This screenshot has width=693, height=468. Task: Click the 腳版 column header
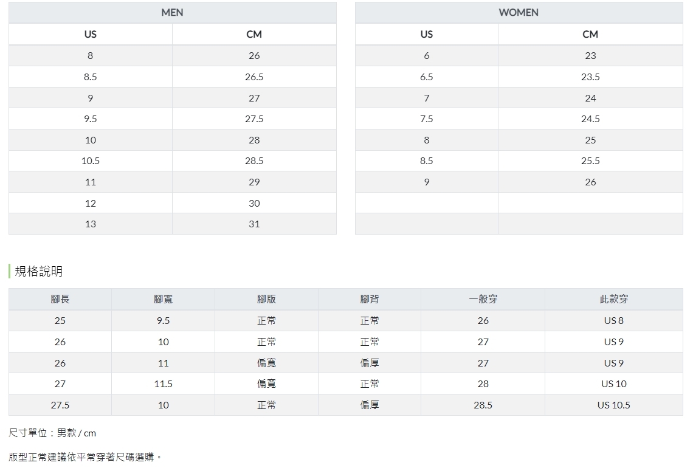[266, 299]
